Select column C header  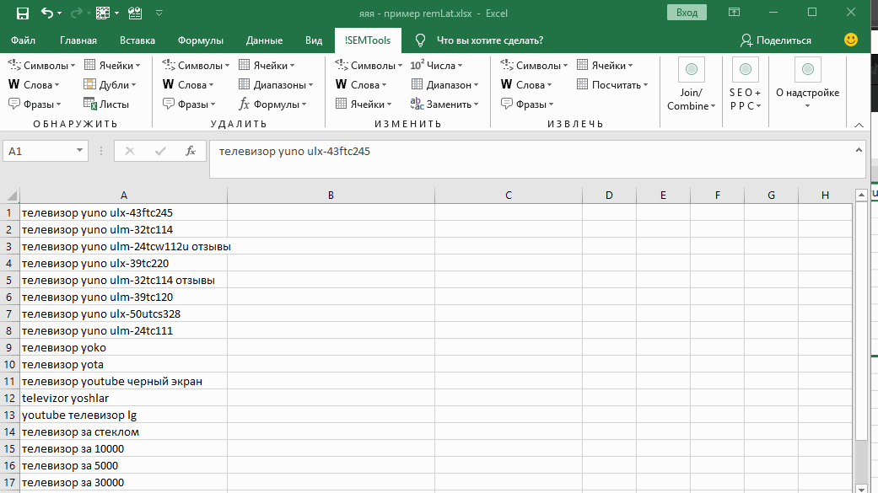(509, 196)
